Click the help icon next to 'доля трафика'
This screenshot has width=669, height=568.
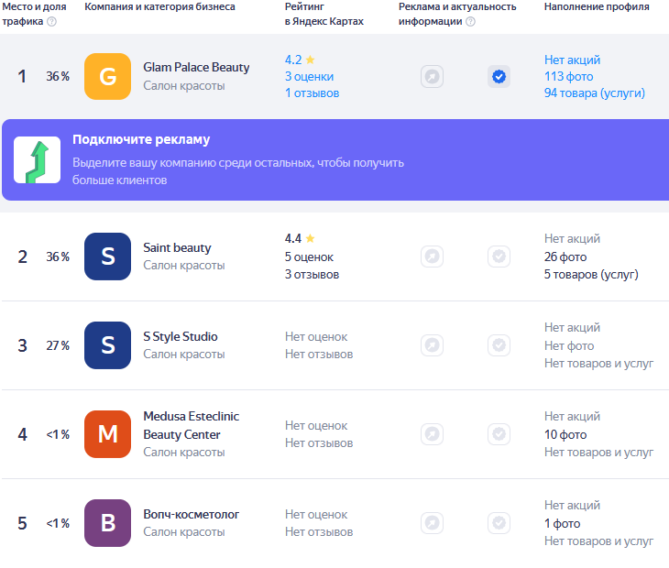tap(51, 21)
